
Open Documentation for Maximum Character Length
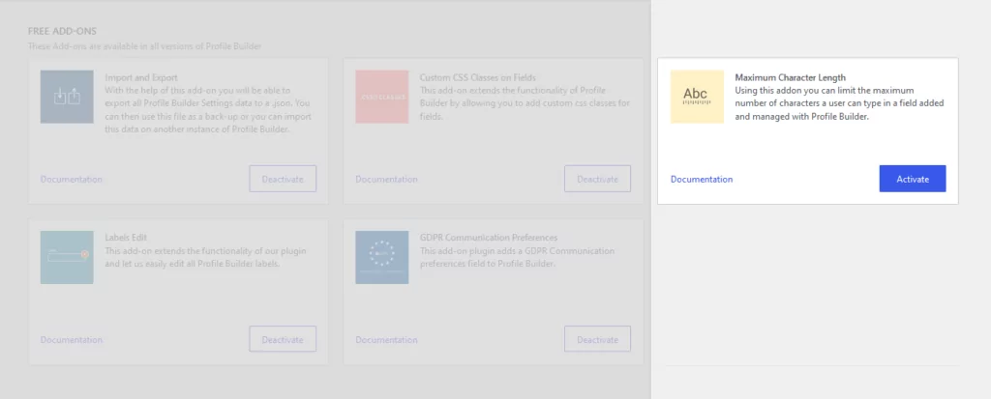(x=701, y=180)
